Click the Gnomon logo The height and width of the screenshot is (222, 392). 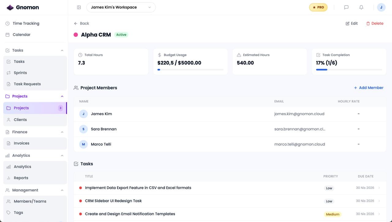click(x=23, y=7)
